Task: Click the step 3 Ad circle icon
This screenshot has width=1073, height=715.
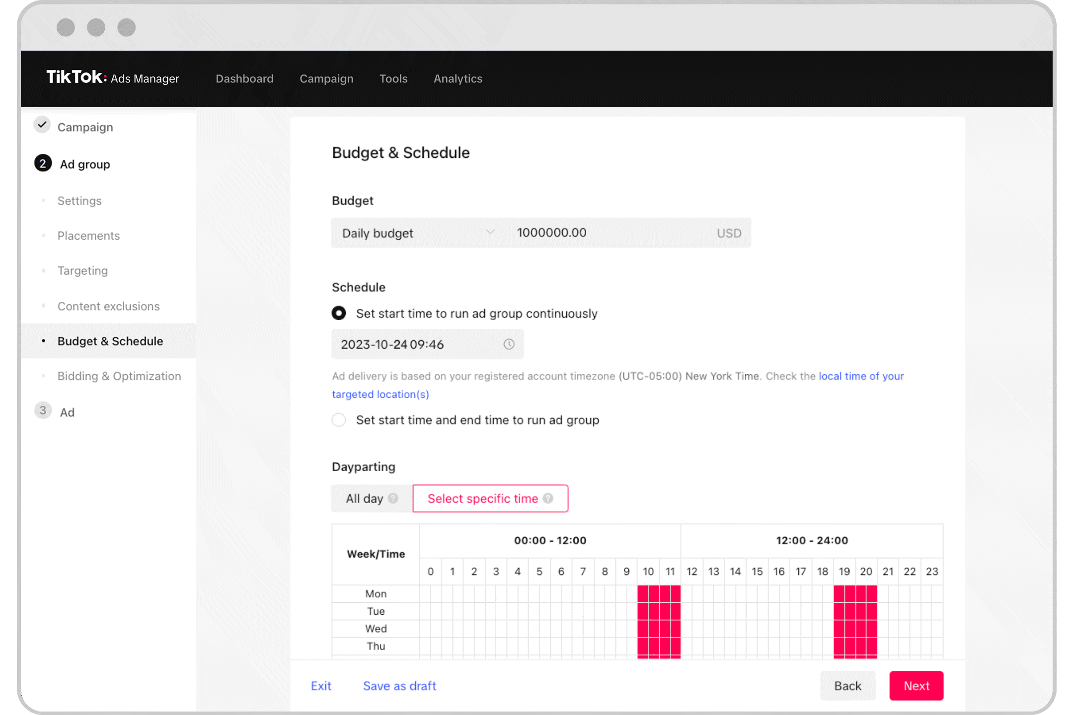Action: point(43,411)
